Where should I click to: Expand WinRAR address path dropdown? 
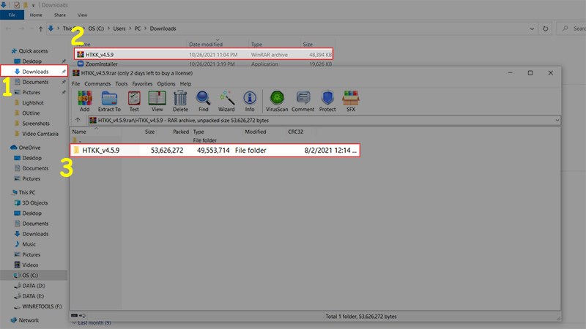coord(557,120)
